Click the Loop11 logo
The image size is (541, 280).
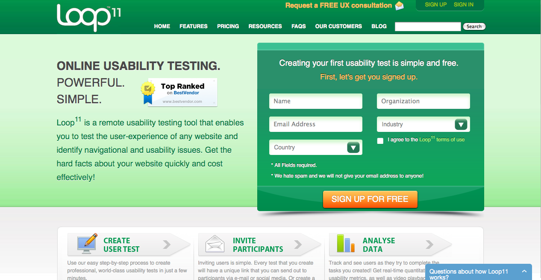pos(89,17)
